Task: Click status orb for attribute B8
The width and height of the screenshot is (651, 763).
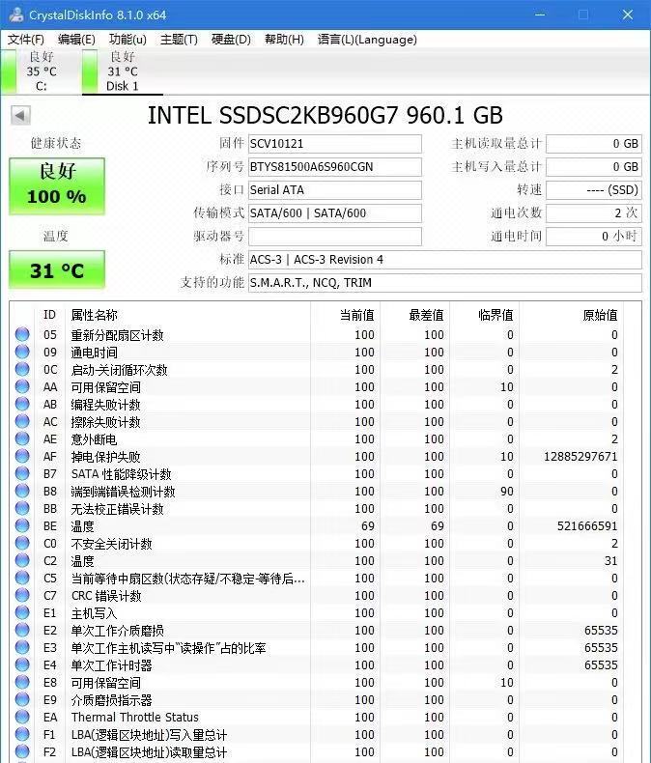Action: pyautogui.click(x=22, y=491)
